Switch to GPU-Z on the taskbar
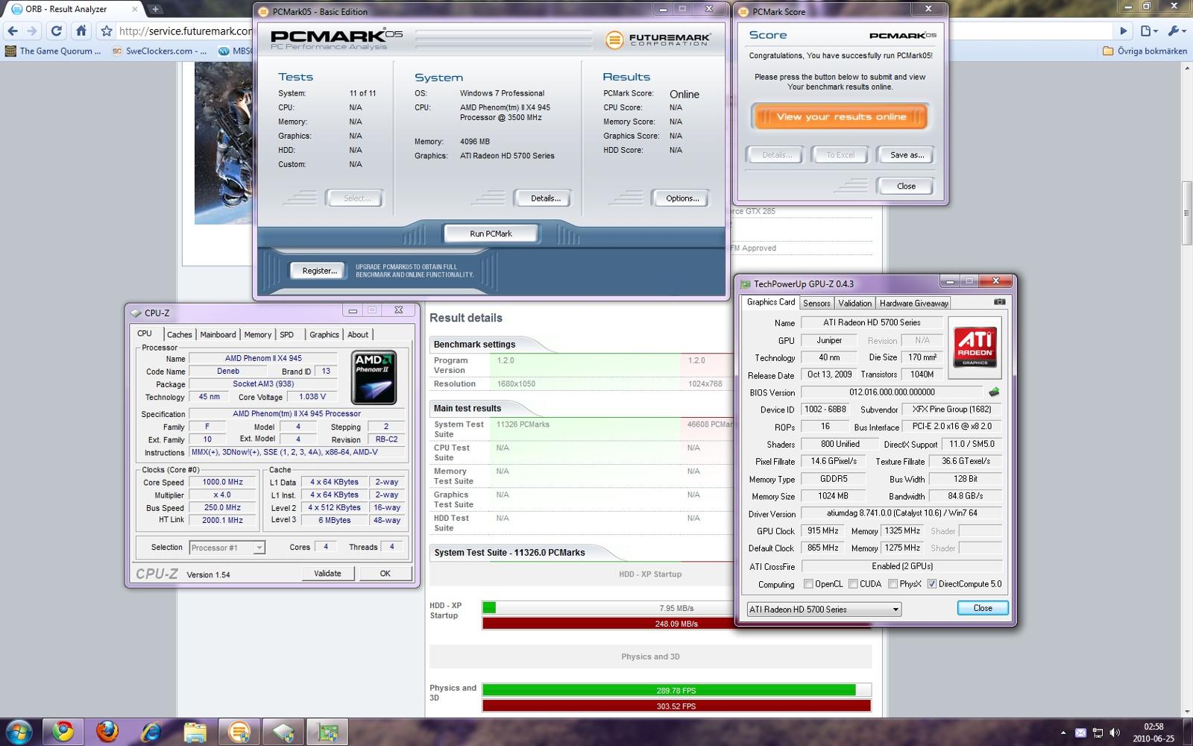The height and width of the screenshot is (746, 1193). click(x=327, y=732)
